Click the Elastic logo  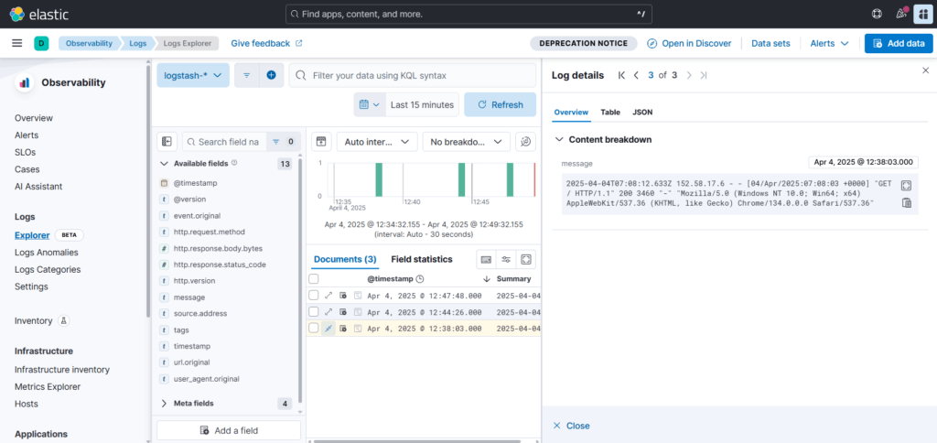[38, 14]
